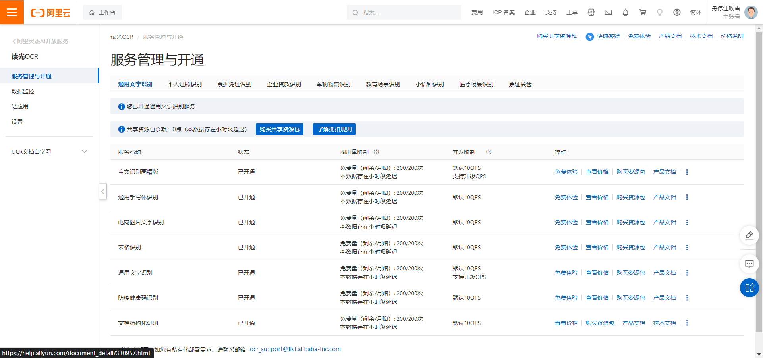This screenshot has width=763, height=358.
Task: Click top-right 购买共享资源包 link
Action: point(556,36)
